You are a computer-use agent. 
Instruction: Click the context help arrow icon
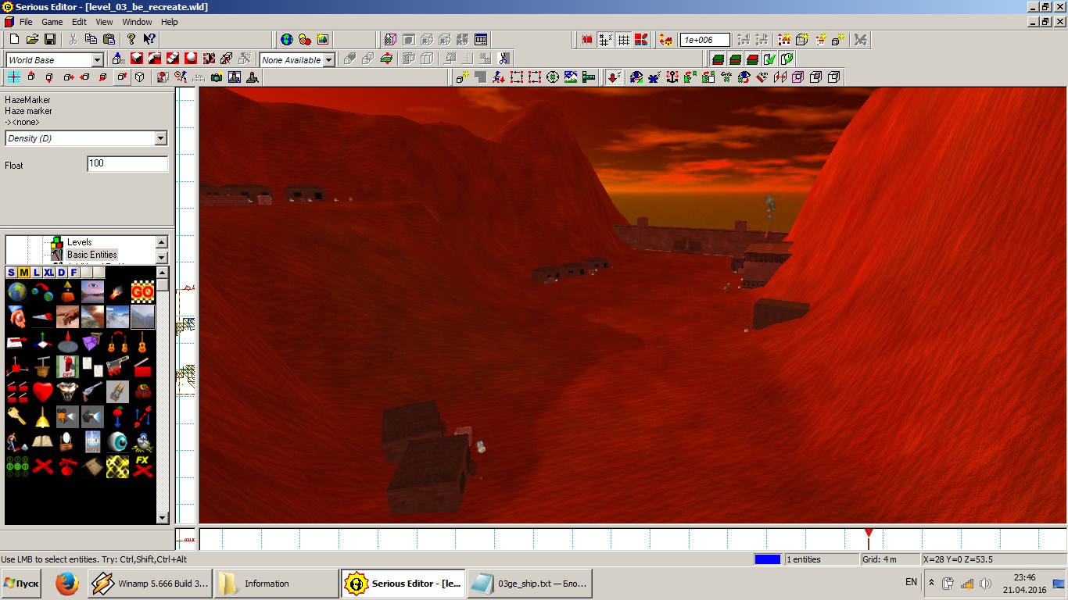149,39
